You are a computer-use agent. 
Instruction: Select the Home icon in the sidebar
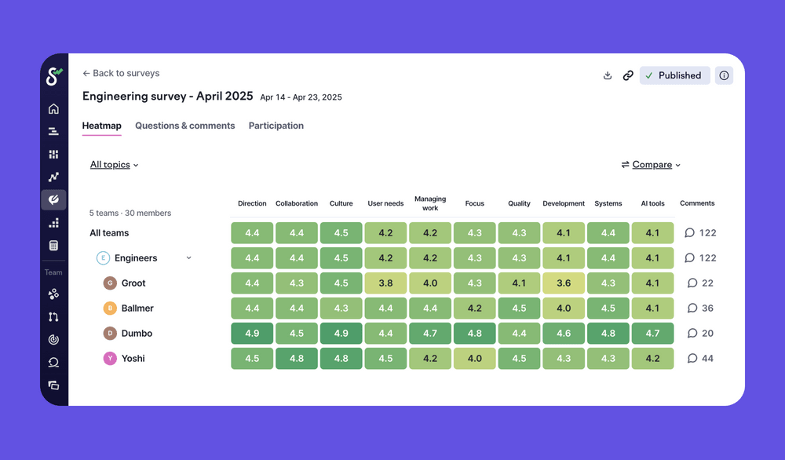(x=53, y=108)
